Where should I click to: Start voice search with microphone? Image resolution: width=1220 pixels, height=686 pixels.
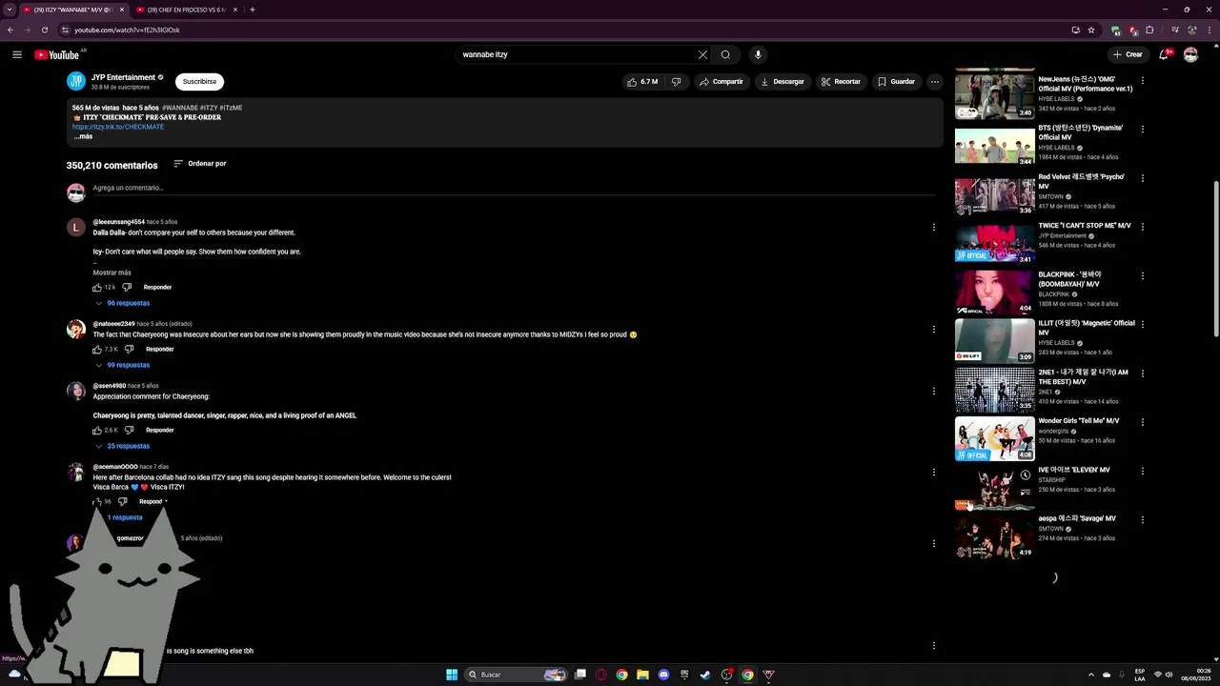[758, 54]
